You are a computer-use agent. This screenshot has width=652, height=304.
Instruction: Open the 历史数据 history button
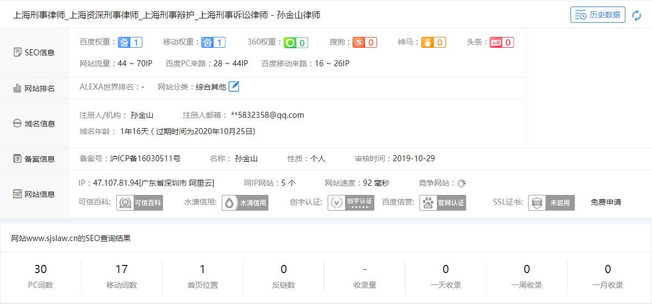pos(598,15)
